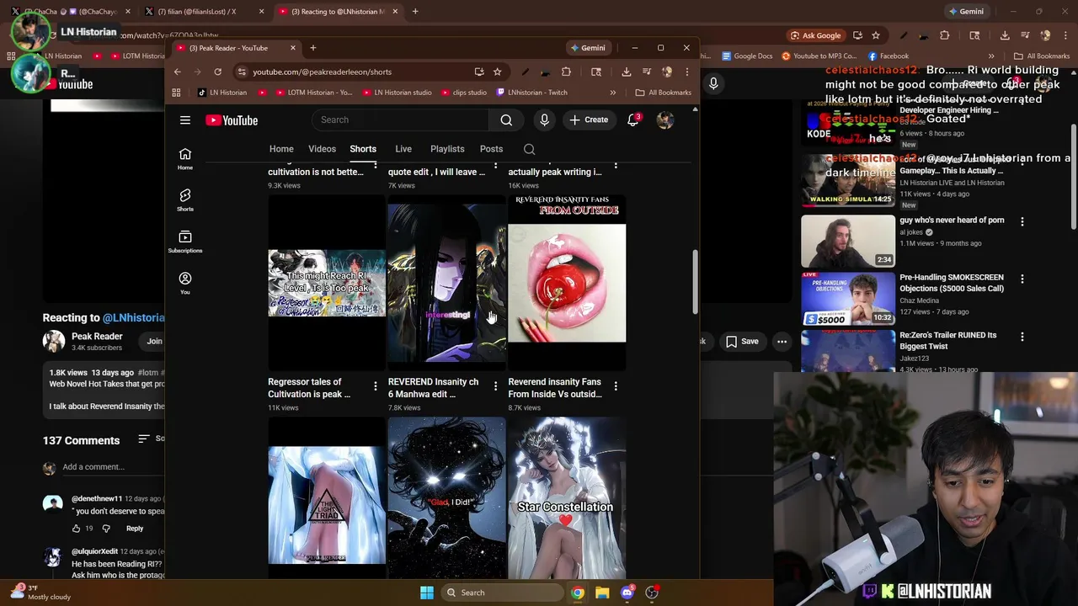Open more actions for the background video
This screenshot has height=606, width=1078.
pos(782,341)
